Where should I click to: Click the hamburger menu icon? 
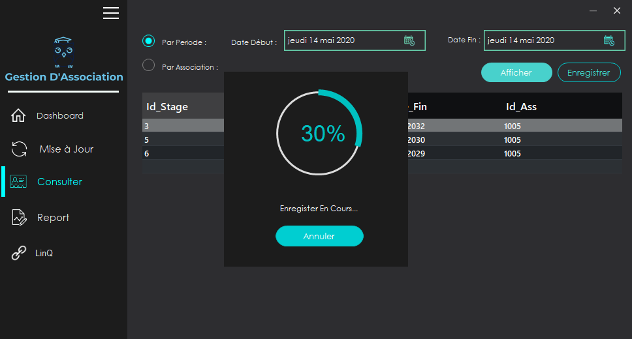click(x=111, y=12)
